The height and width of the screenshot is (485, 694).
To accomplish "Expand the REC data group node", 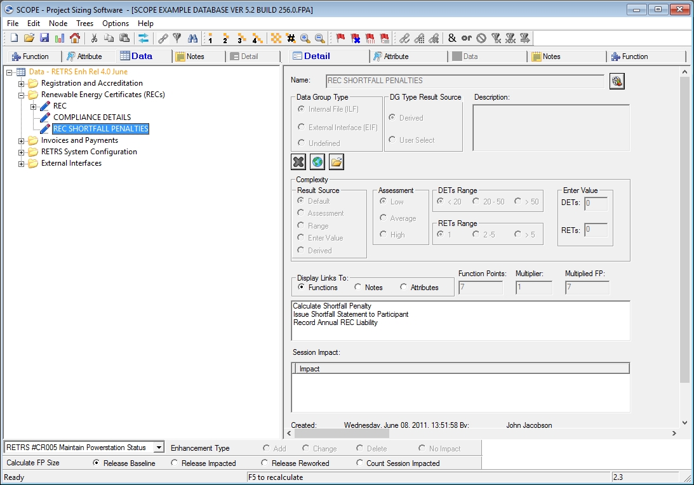I will point(33,106).
